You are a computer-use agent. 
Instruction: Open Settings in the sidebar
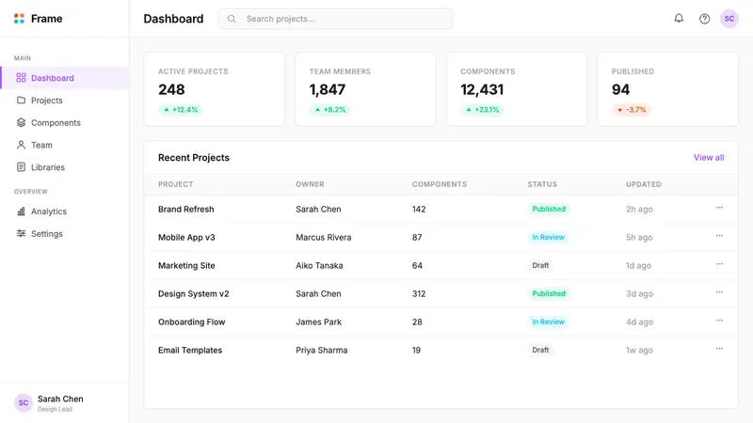(x=65, y=233)
